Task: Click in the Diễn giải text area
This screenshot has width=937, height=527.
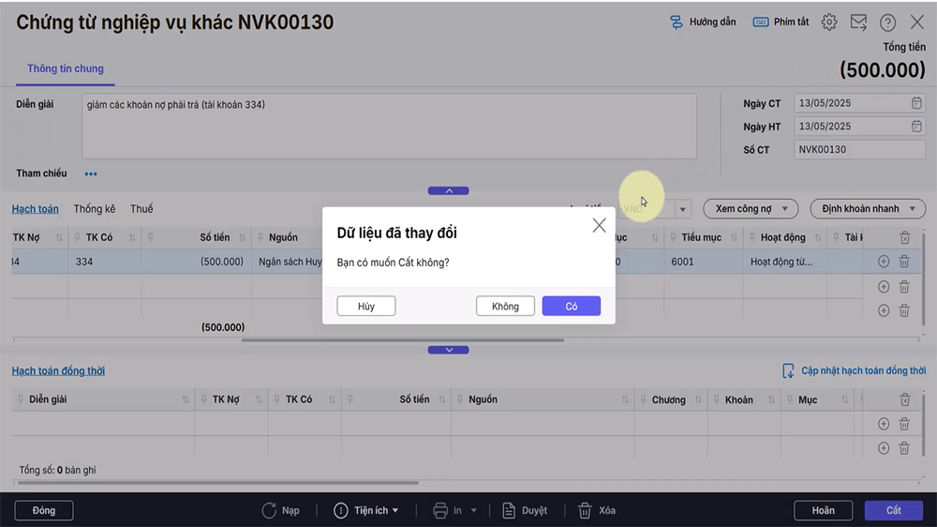Action: (389, 127)
